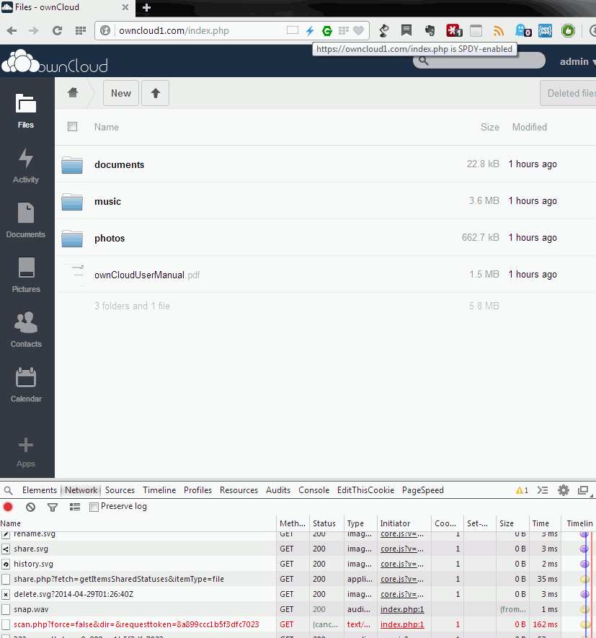
Task: Sort the file list by Size
Action: coord(490,128)
